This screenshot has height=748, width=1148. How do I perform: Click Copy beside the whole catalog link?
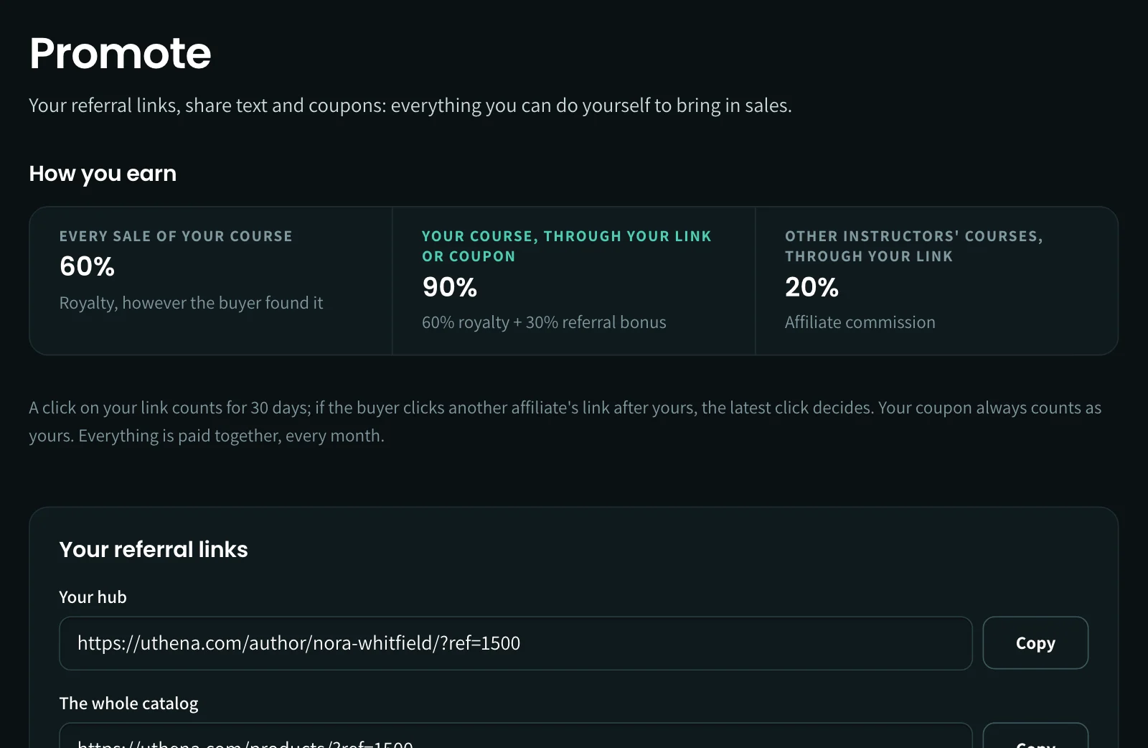[1035, 736]
